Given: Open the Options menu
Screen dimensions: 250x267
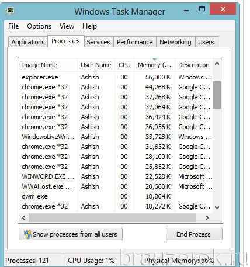Looking at the screenshot, I should tap(39, 26).
